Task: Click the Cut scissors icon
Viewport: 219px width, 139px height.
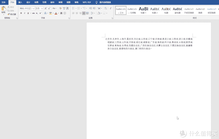Action: pyautogui.click(x=8, y=7)
